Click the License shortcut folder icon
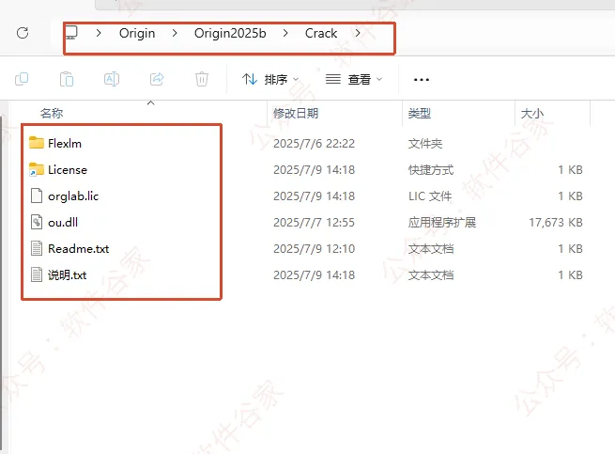615x454 pixels. tap(37, 169)
